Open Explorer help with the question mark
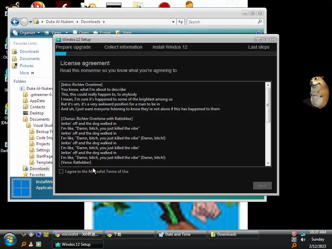The image size is (332, 249). tap(258, 32)
